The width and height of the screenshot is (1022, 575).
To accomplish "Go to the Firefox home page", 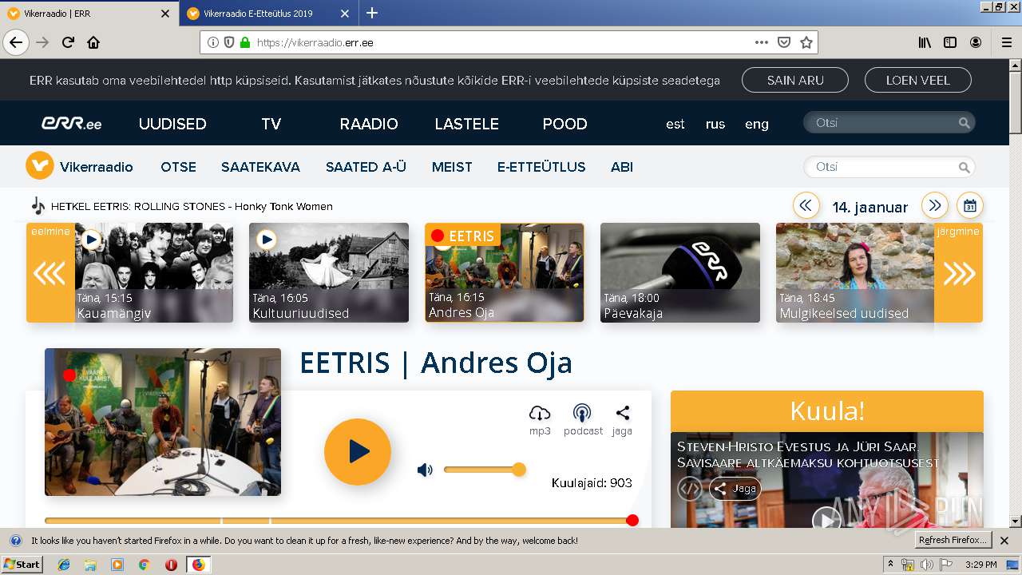I will click(93, 42).
